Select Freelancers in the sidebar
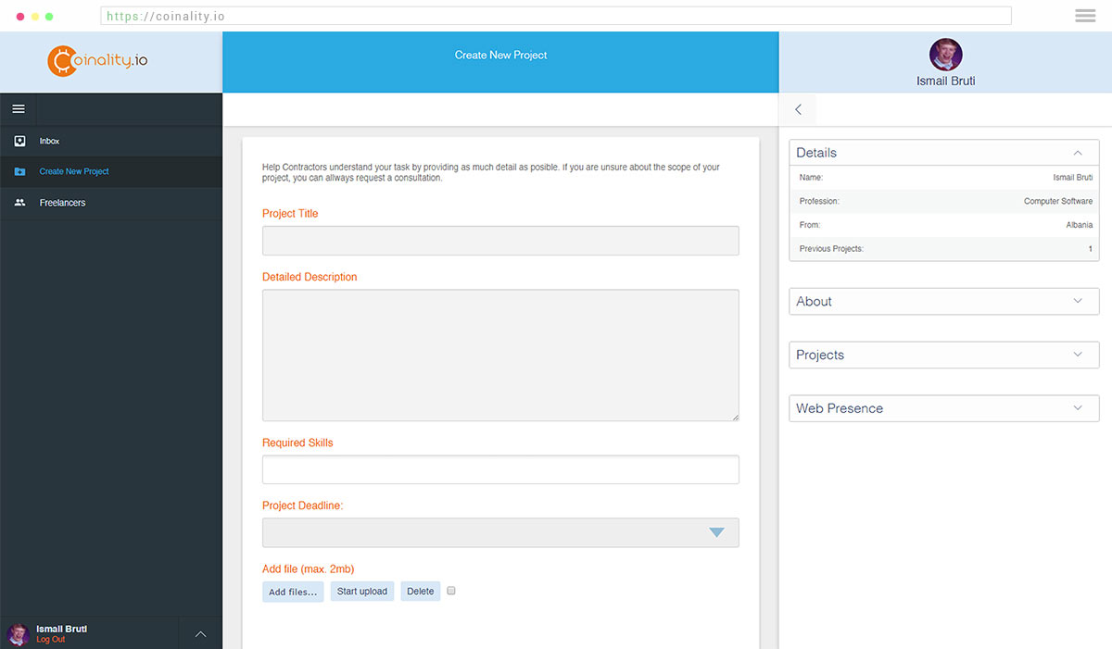1112x649 pixels. (x=62, y=203)
